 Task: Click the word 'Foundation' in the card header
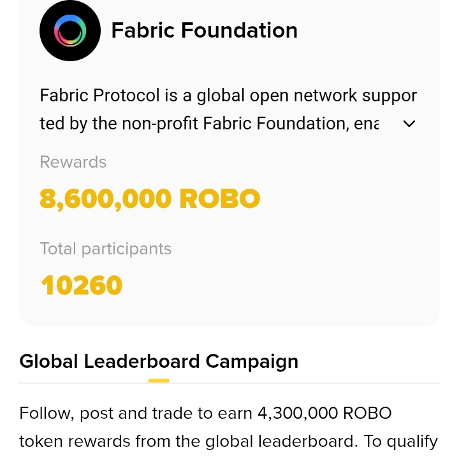coord(240,31)
